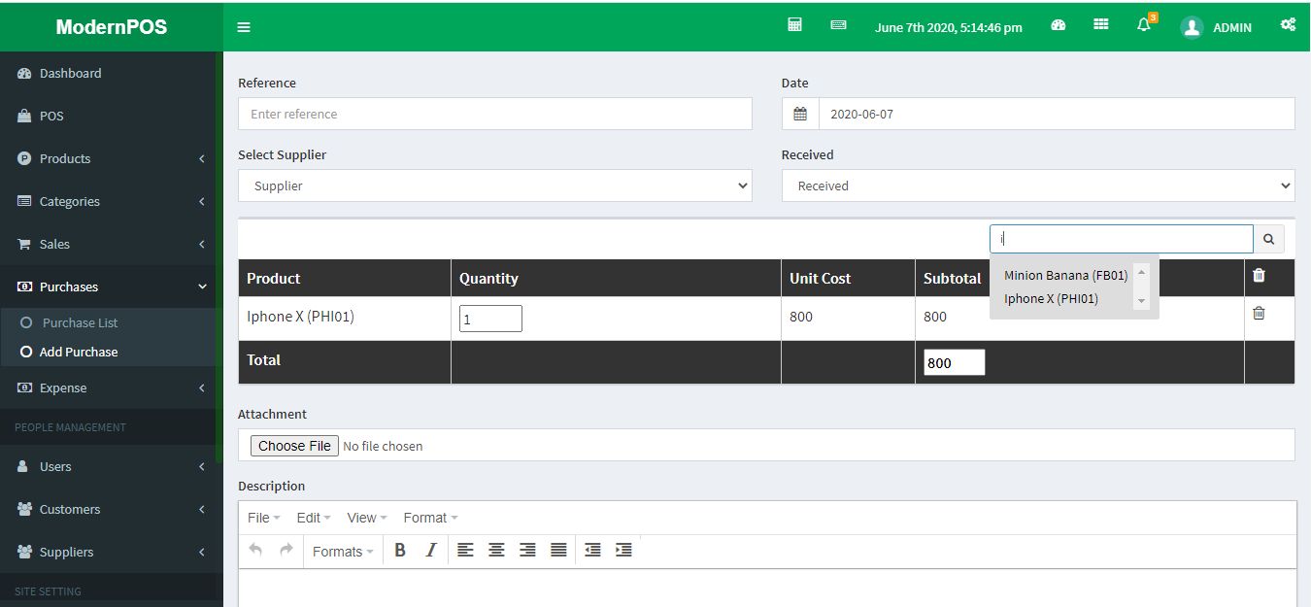Click the redo arrow in editor toolbar
Screen dimensions: 1311x607
pos(286,550)
